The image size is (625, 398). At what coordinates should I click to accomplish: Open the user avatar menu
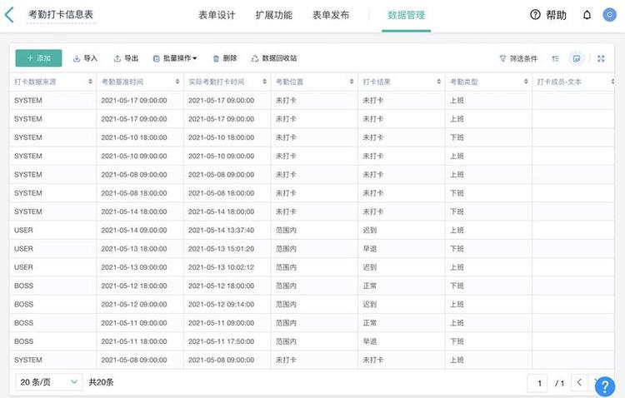[x=609, y=15]
